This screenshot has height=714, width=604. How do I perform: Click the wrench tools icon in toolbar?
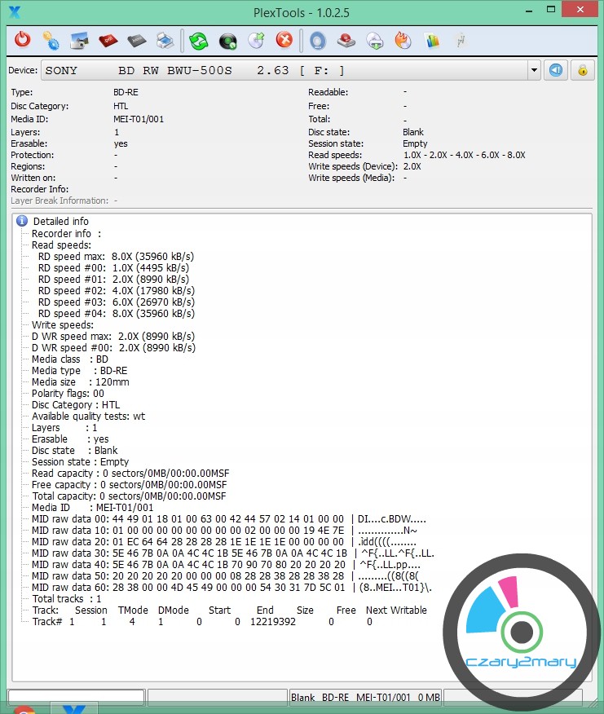tap(460, 40)
